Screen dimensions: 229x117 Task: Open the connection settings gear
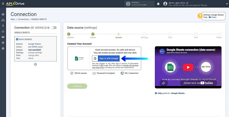tap(48, 28)
